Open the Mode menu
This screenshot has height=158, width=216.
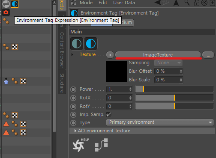coord(86,3)
